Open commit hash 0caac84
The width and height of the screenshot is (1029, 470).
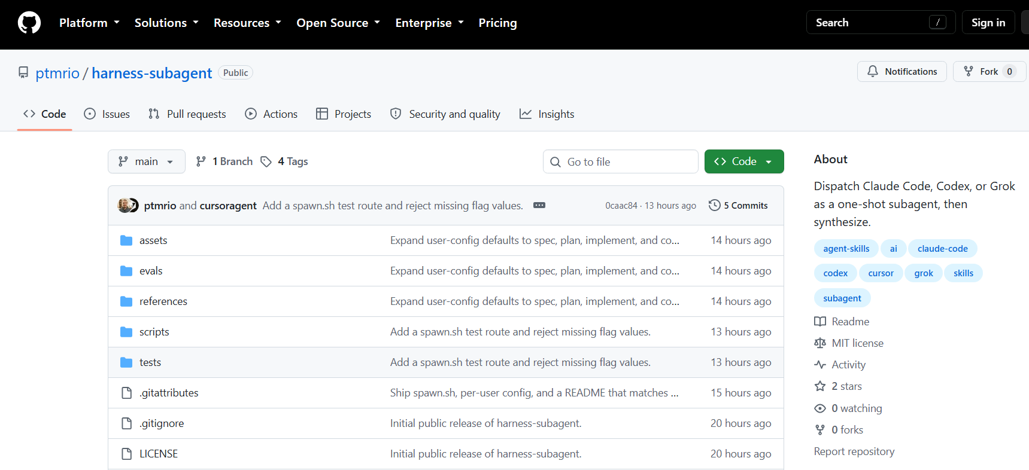click(x=621, y=206)
